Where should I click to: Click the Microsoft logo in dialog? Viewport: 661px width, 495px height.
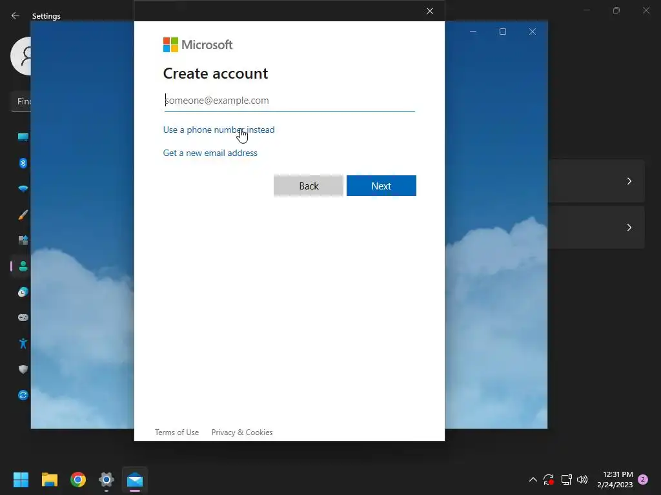198,44
